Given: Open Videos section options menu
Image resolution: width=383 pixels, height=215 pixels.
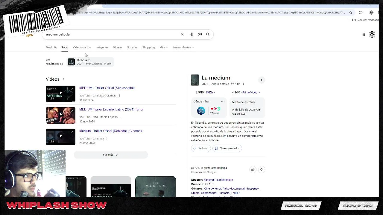Looking at the screenshot, I should coord(63,79).
